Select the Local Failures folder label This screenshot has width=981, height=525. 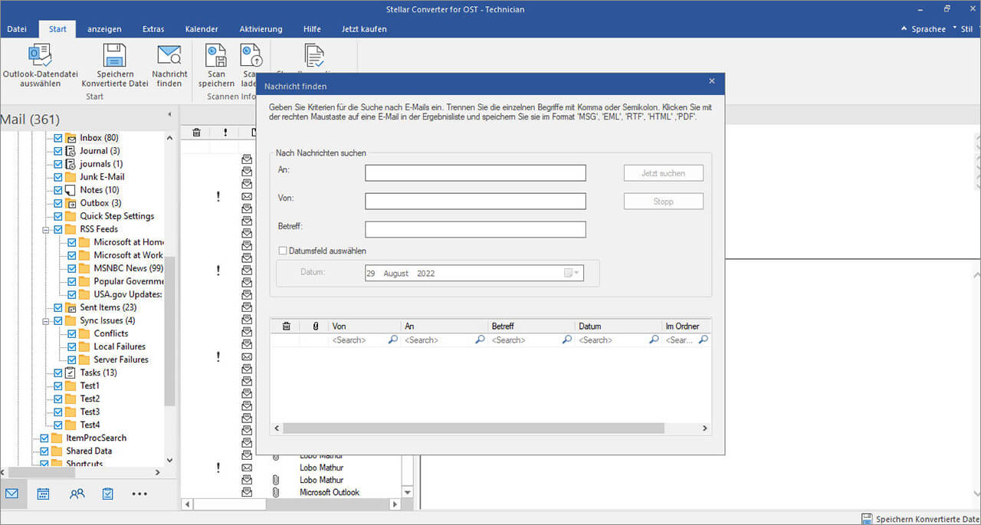[120, 346]
